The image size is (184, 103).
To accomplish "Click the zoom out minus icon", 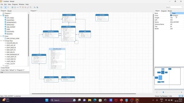I will 157,92.
